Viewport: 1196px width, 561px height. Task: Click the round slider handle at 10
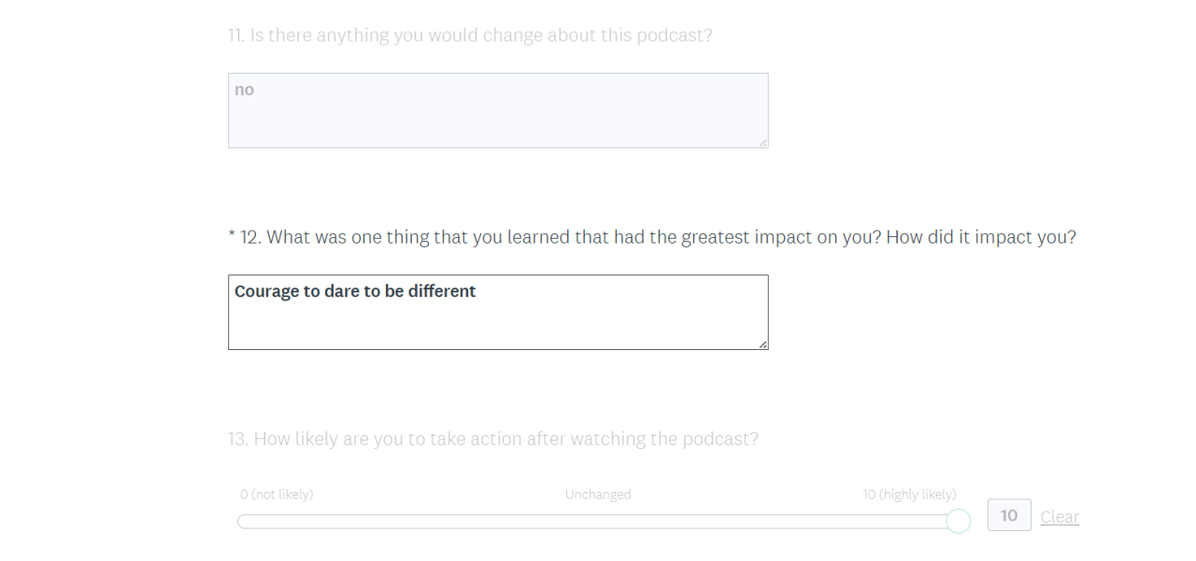pos(958,521)
